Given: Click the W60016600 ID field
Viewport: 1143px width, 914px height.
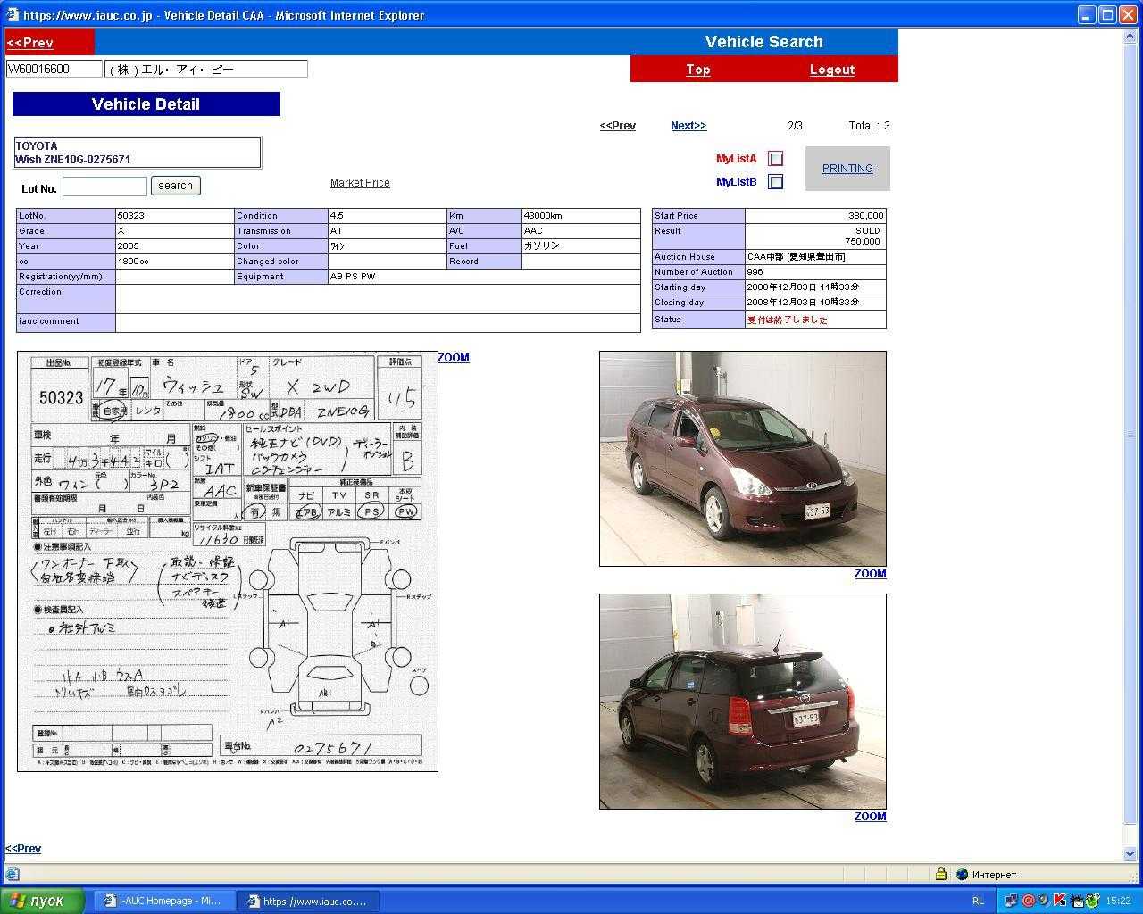Looking at the screenshot, I should pos(54,69).
